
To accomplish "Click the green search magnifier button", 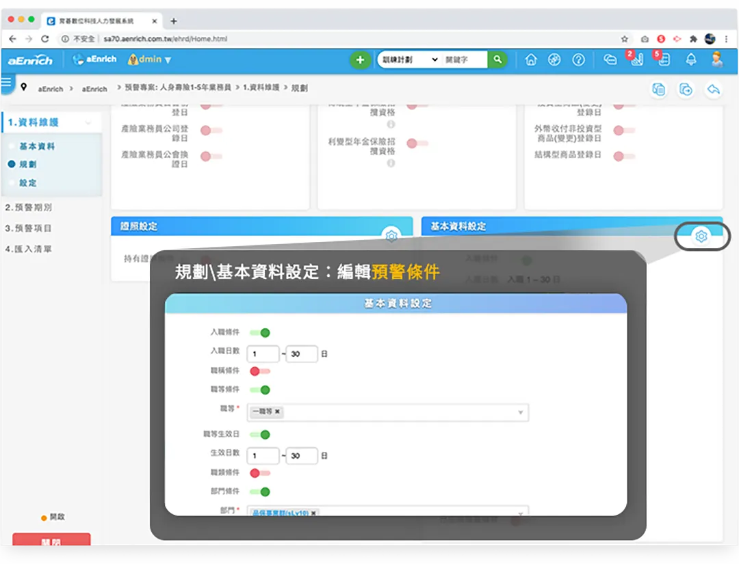I will click(497, 60).
